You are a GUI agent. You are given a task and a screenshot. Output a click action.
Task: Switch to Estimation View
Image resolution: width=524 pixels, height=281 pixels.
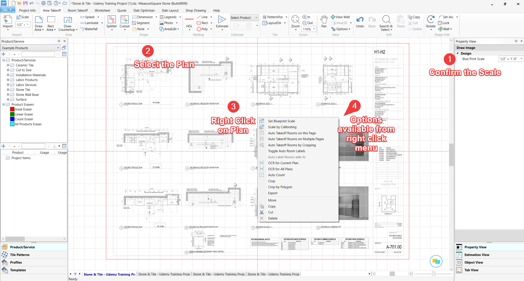(x=489, y=255)
